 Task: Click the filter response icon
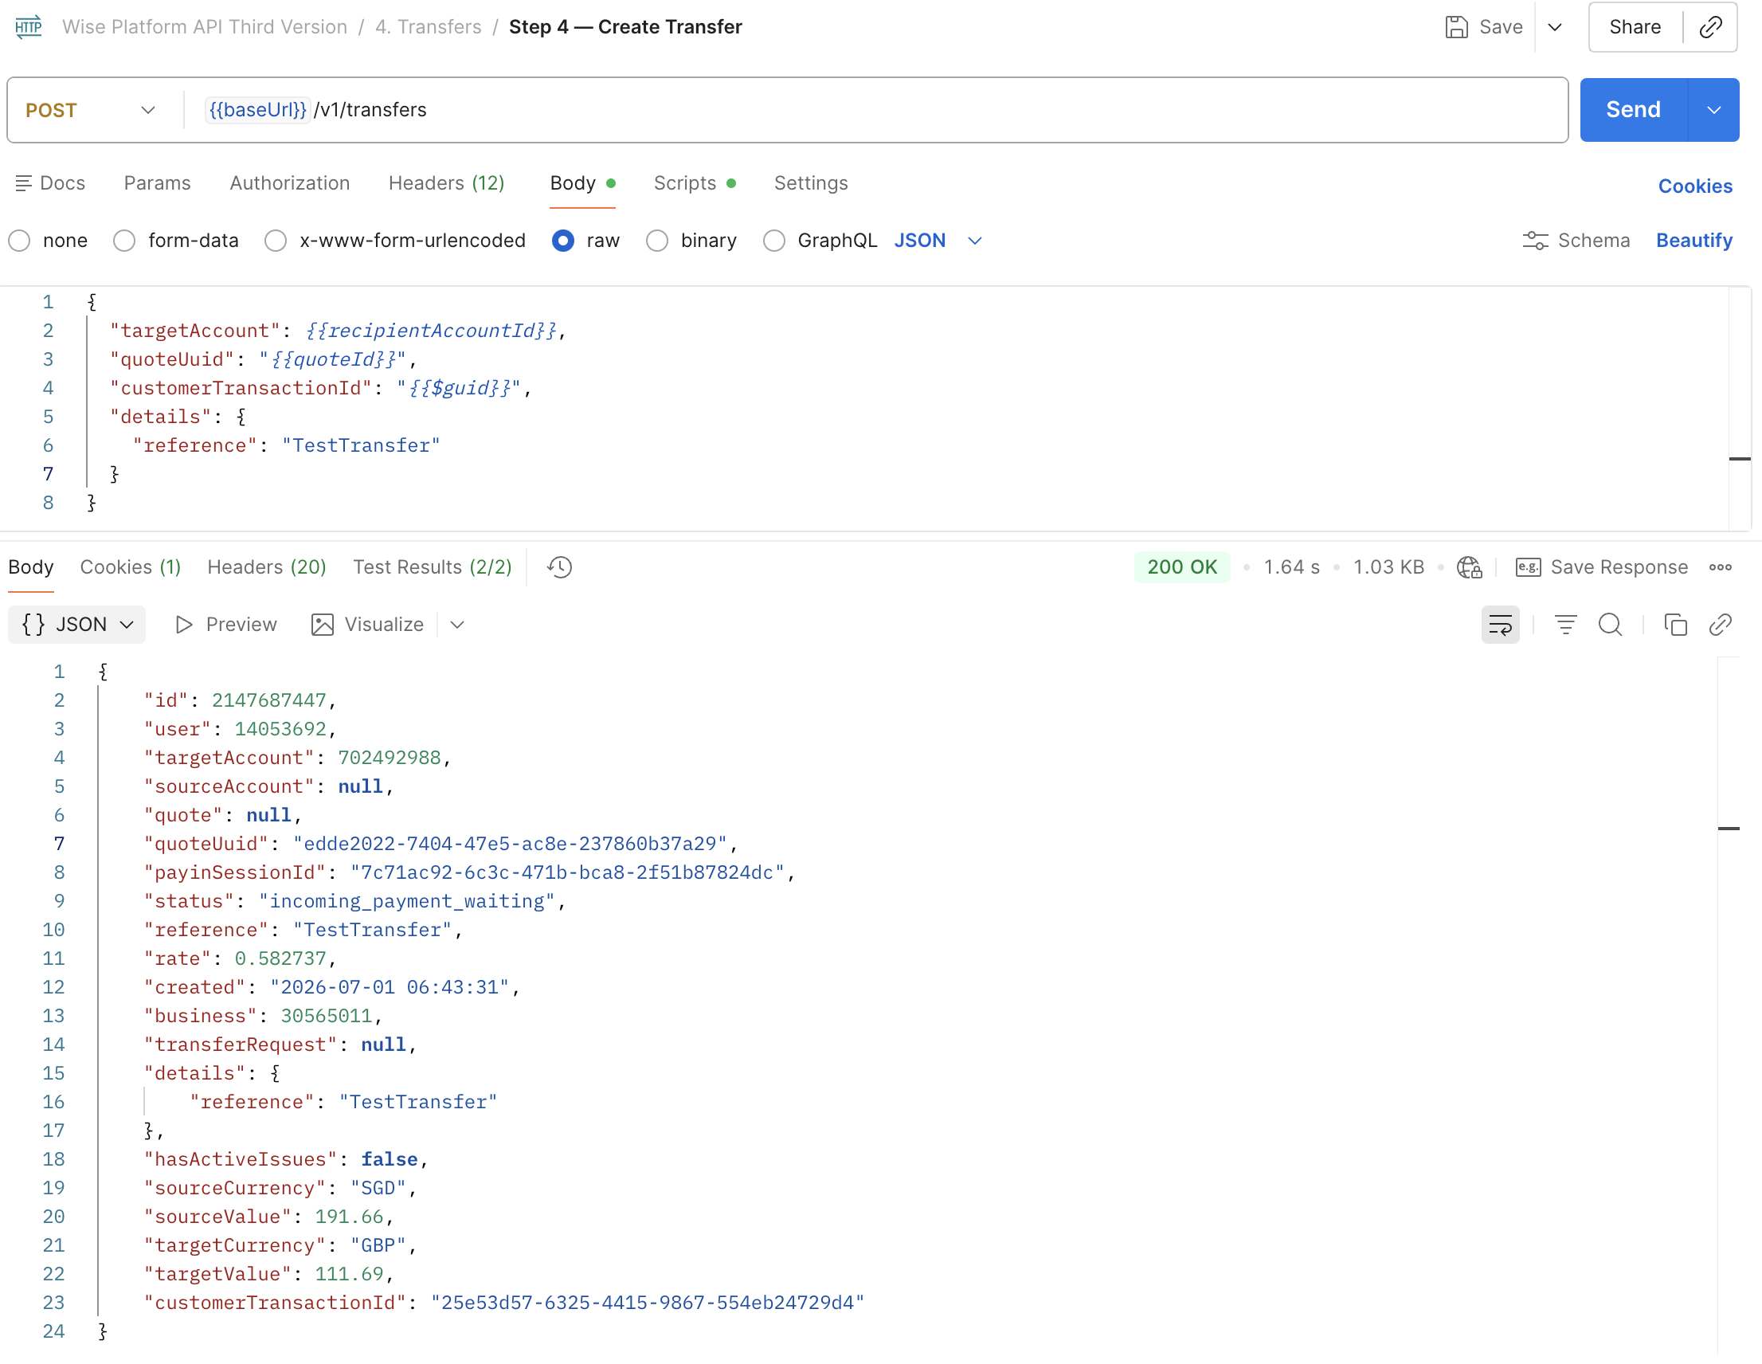coord(1565,625)
